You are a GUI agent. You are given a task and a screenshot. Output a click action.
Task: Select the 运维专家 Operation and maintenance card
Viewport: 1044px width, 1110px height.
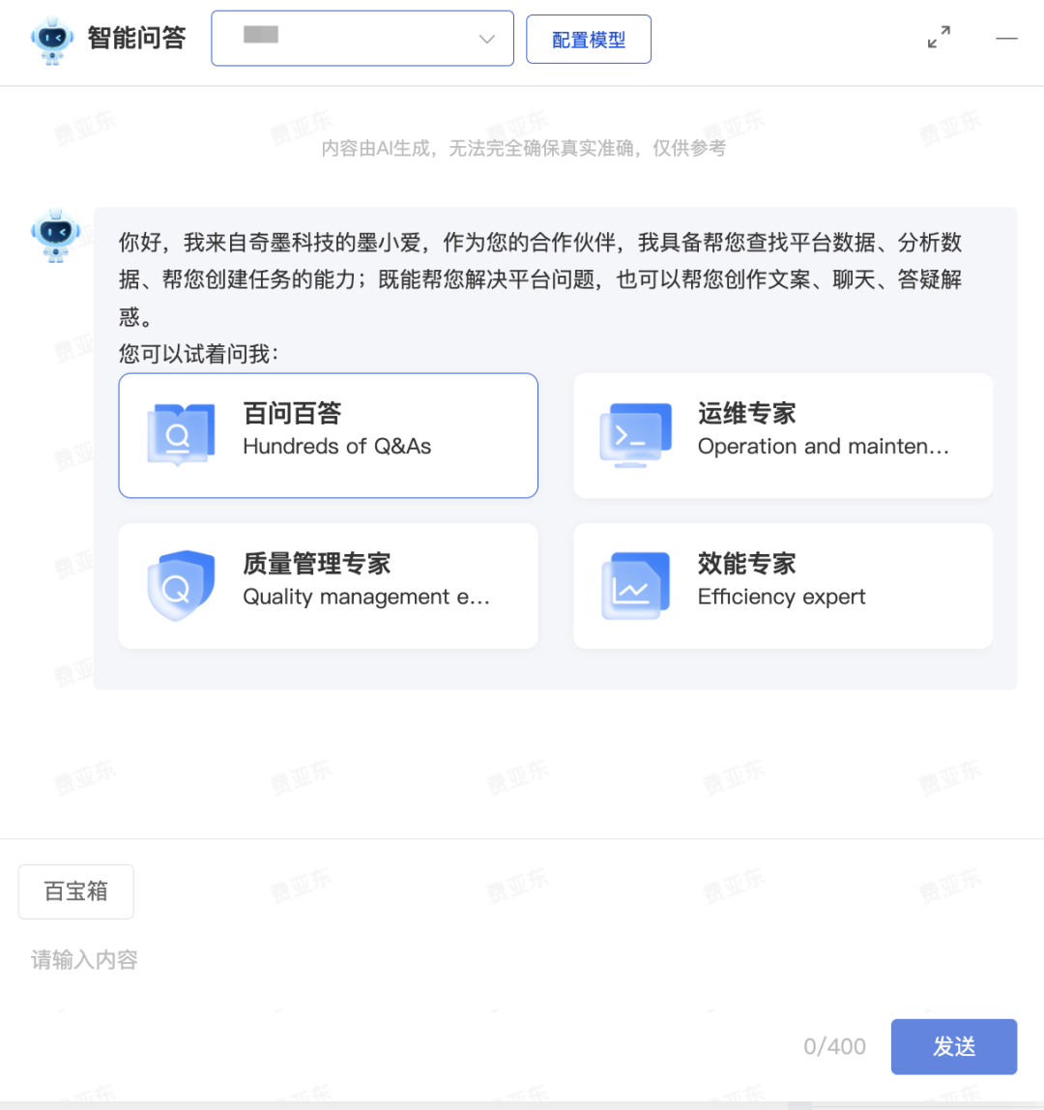tap(783, 435)
